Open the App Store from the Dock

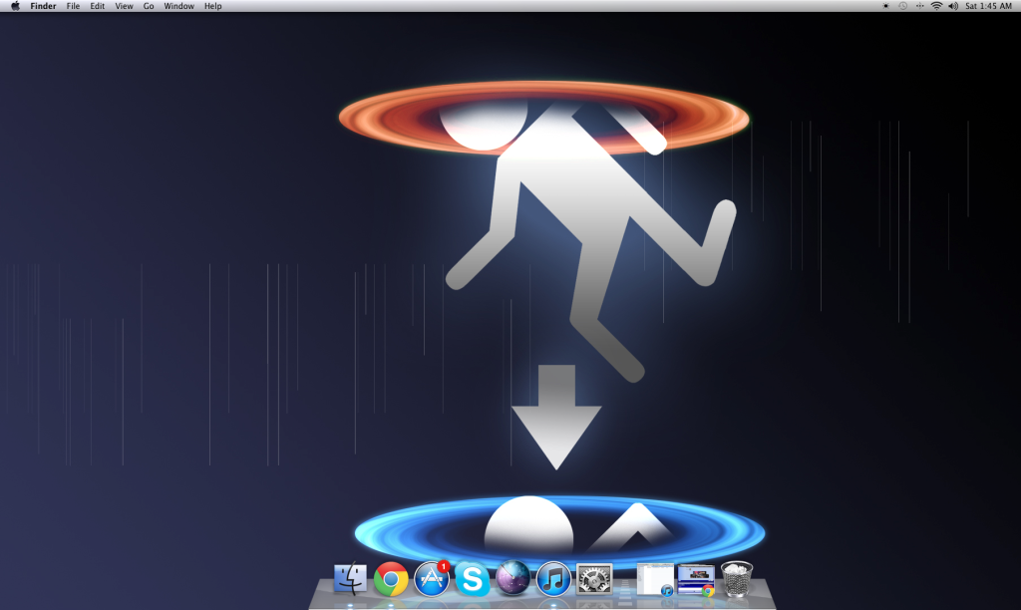[x=432, y=579]
